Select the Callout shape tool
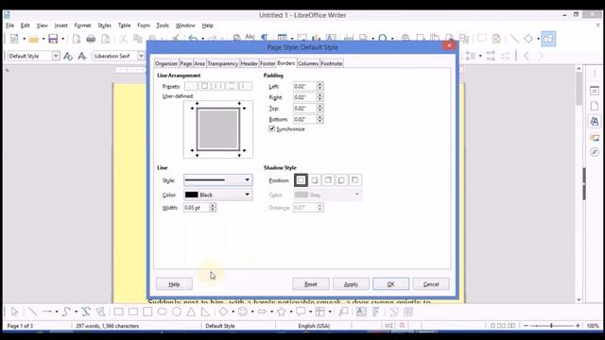The image size is (605, 340). [301, 312]
